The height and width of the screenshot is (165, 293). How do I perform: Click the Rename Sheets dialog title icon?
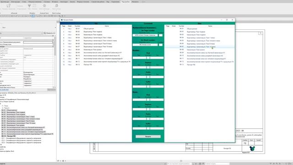point(62,20)
